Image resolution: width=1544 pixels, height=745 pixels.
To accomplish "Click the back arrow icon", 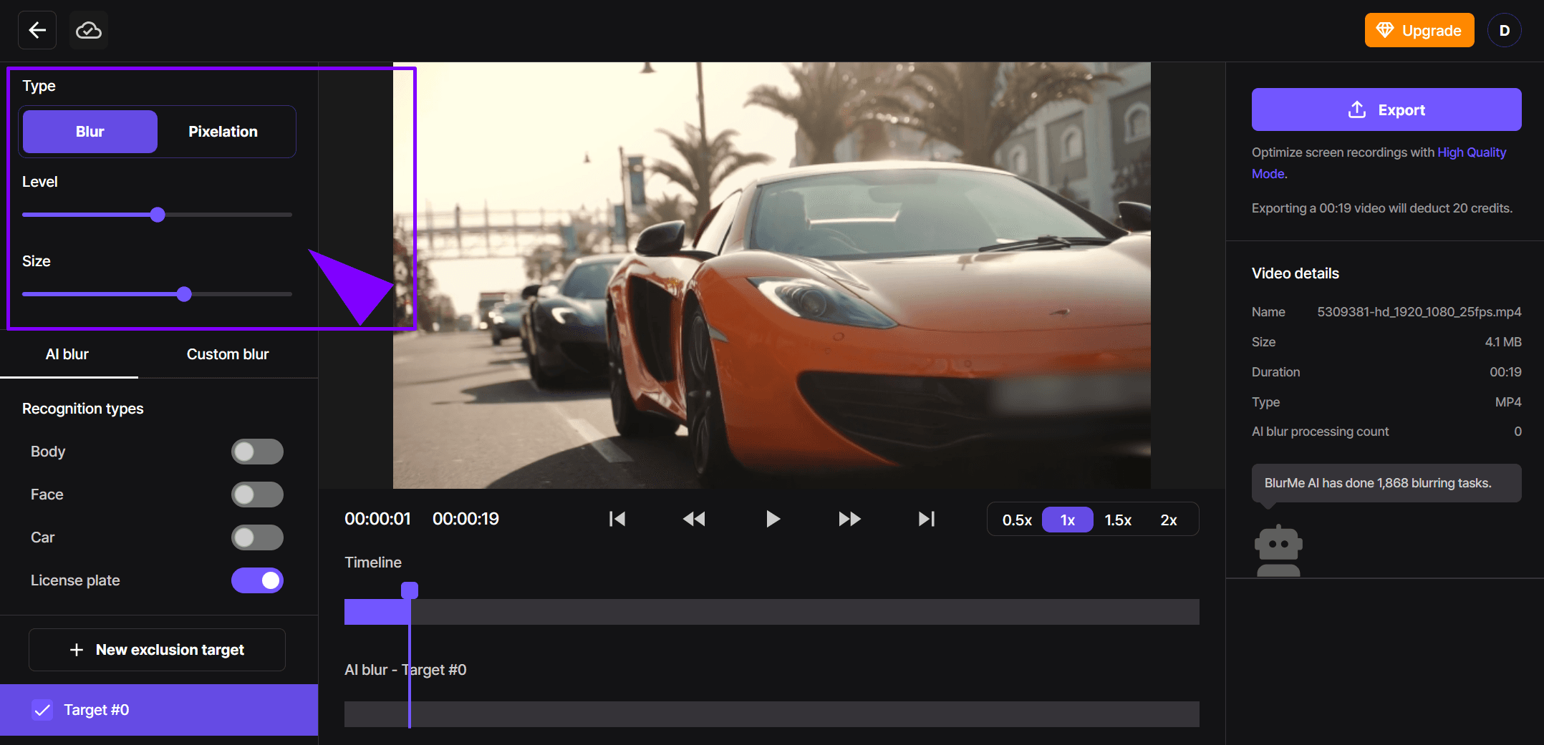I will click(x=37, y=30).
